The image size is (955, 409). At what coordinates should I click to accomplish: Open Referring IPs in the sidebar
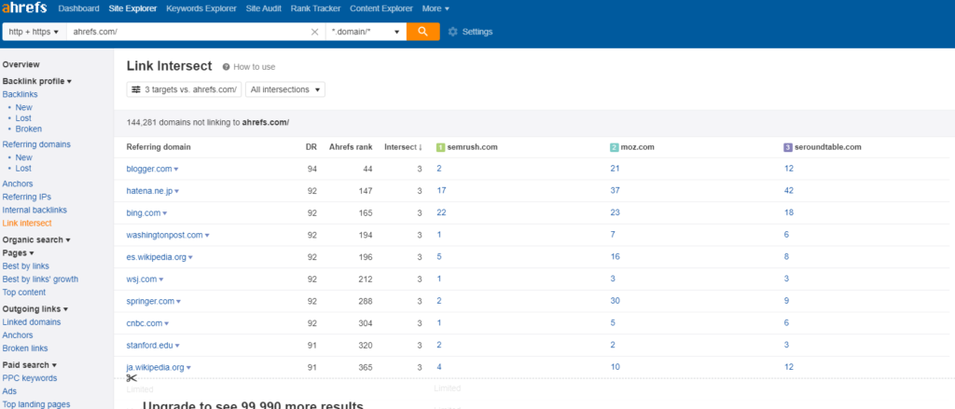(x=27, y=198)
